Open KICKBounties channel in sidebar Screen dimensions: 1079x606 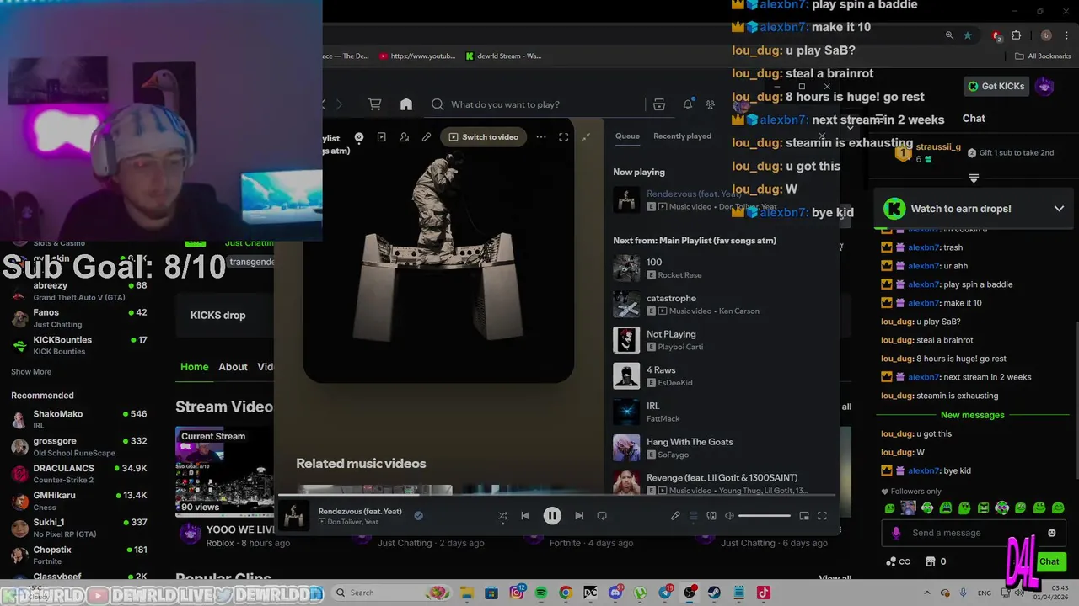tap(80, 345)
